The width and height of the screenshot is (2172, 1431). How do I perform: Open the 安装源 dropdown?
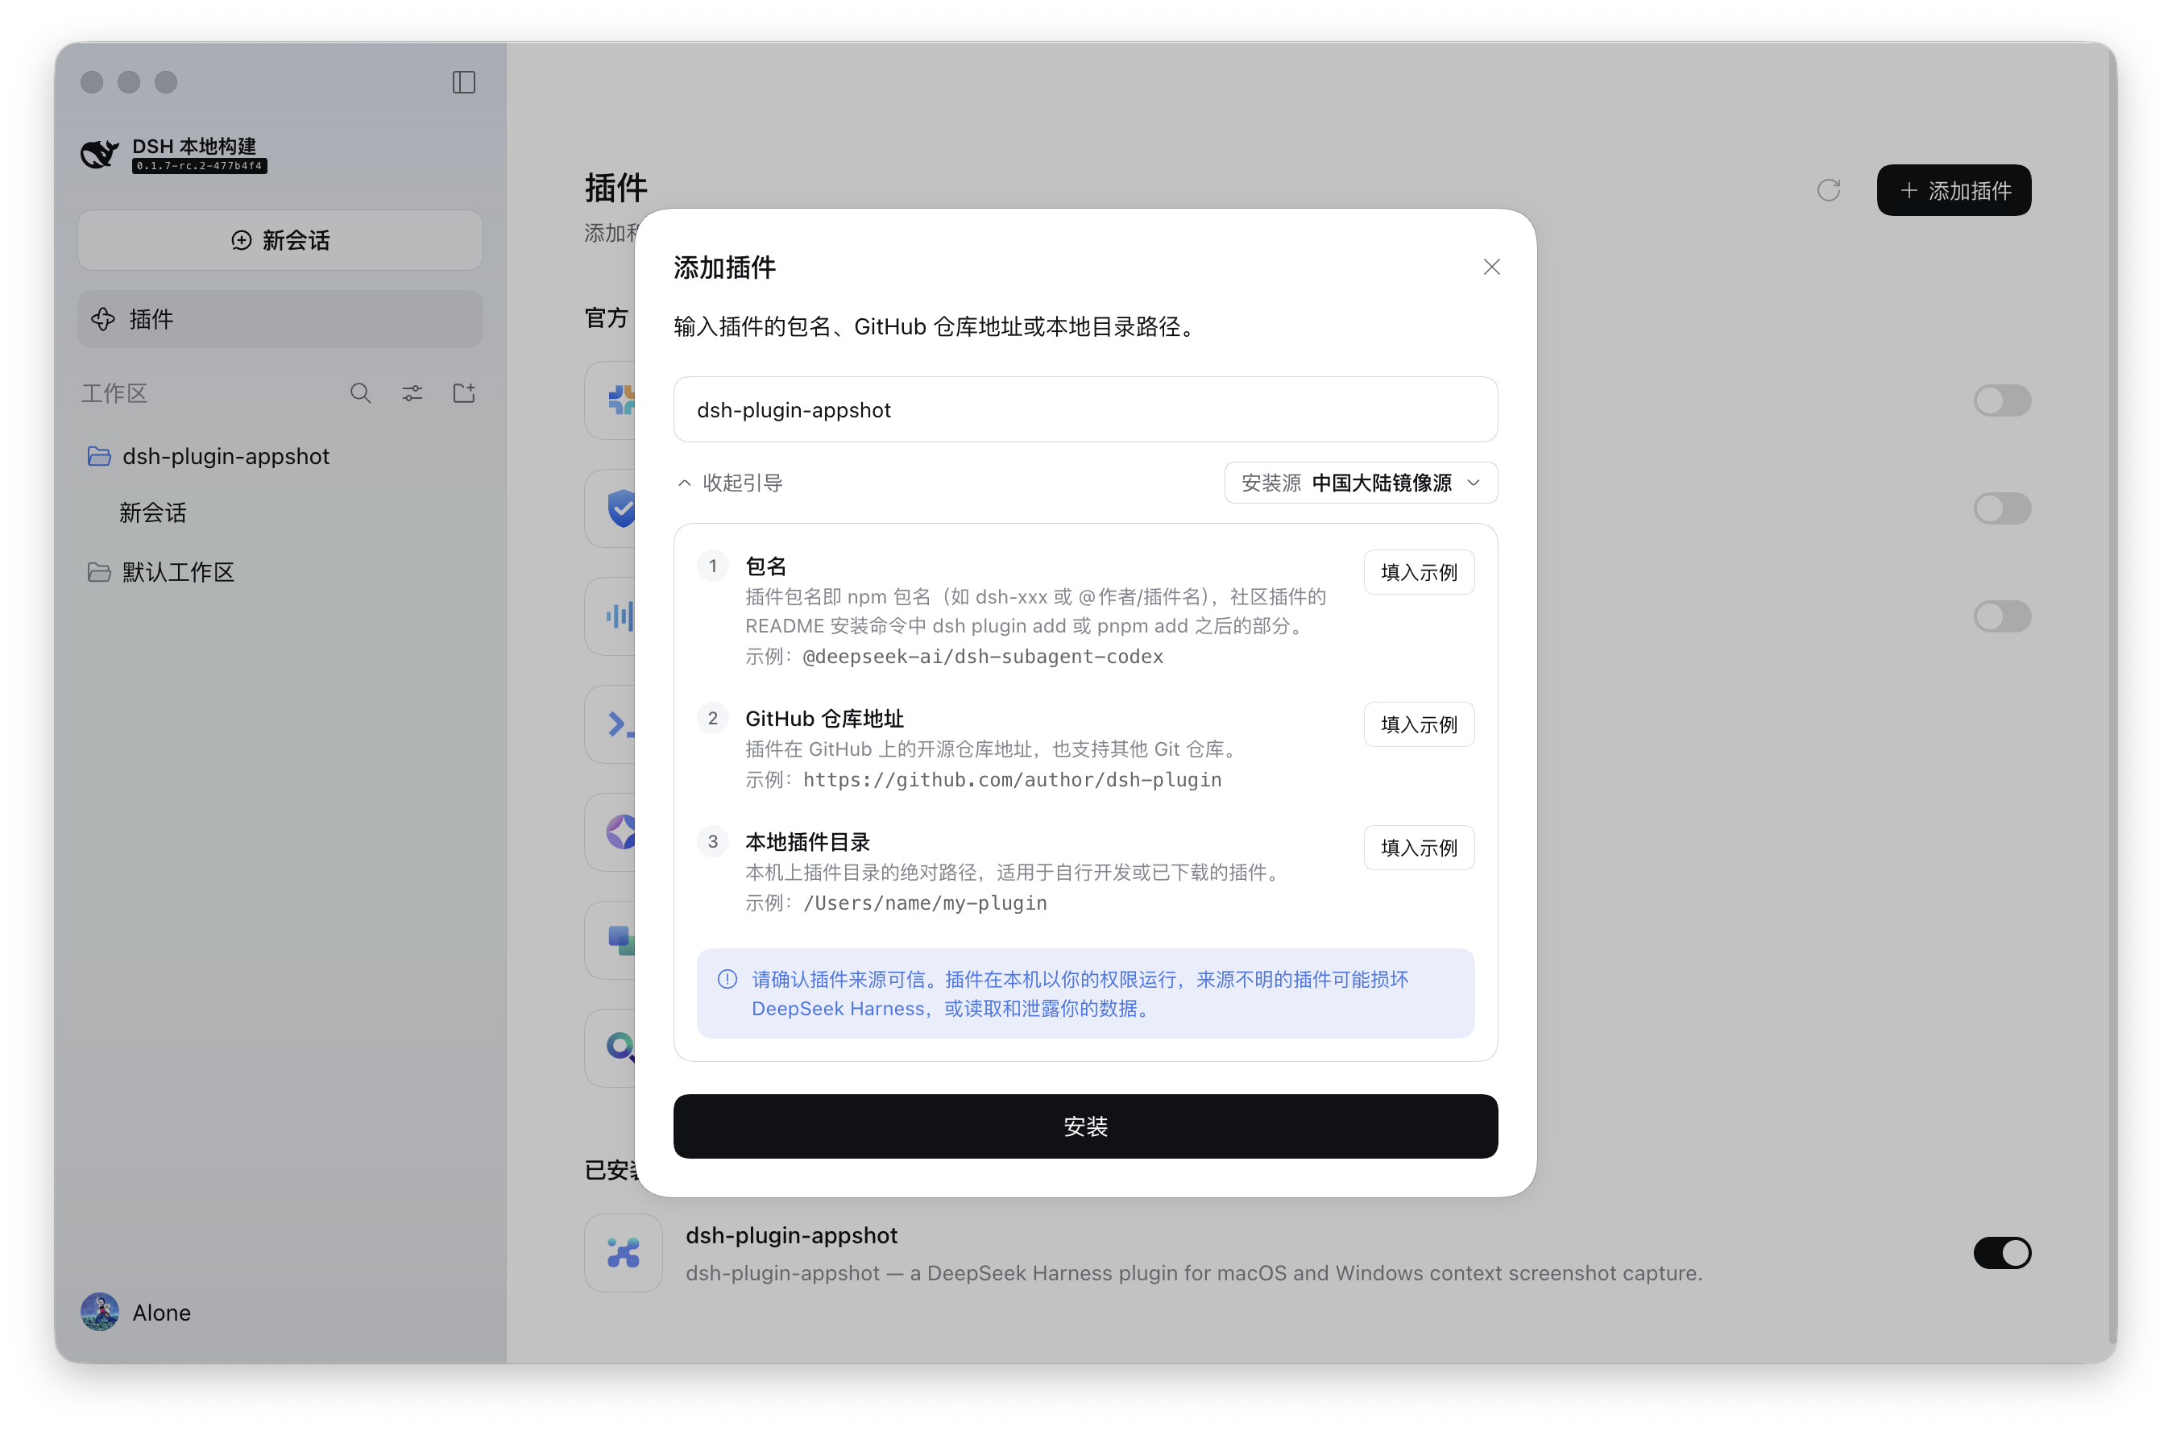(x=1360, y=483)
